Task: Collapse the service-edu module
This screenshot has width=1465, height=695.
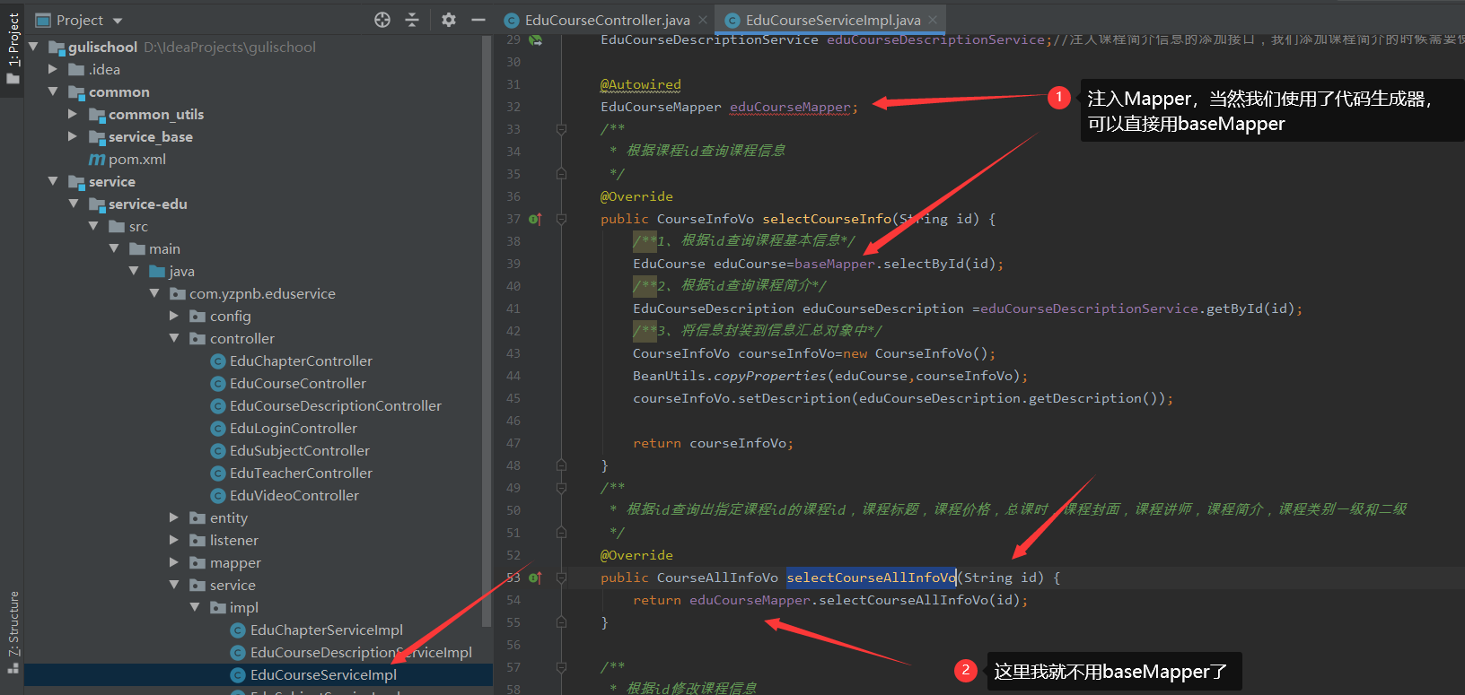Action: click(74, 204)
